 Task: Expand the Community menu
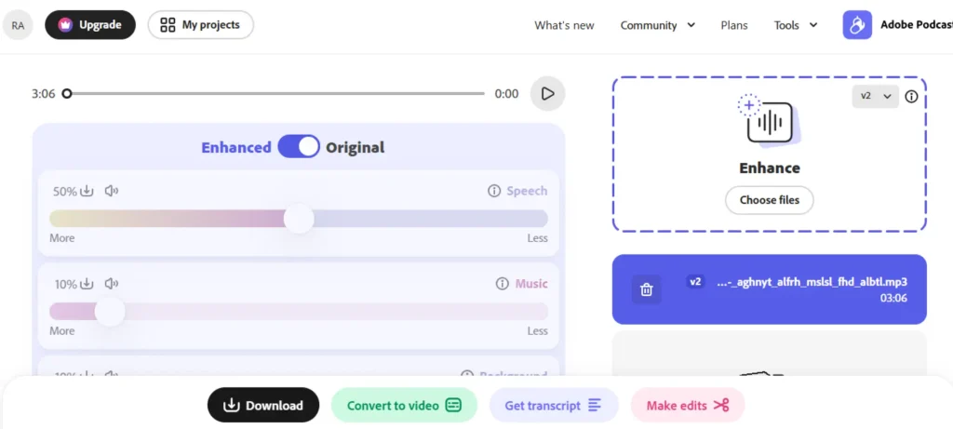[x=658, y=25]
